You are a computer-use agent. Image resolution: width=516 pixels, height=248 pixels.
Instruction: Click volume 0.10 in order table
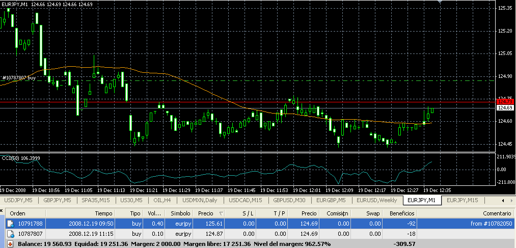(157, 234)
